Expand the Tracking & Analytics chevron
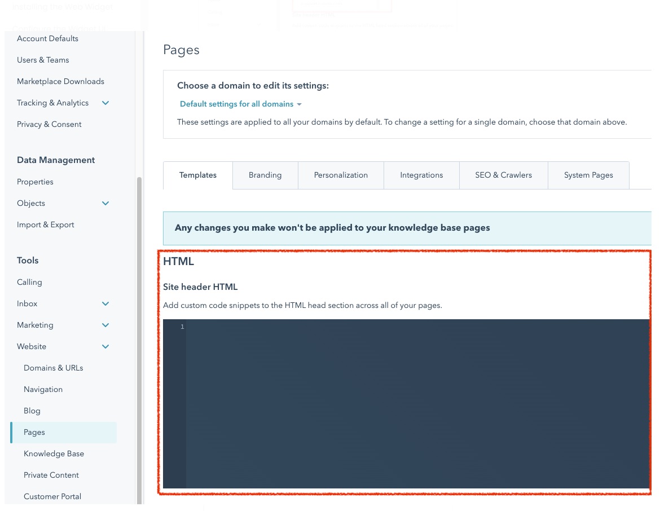This screenshot has height=511, width=660. pos(105,103)
